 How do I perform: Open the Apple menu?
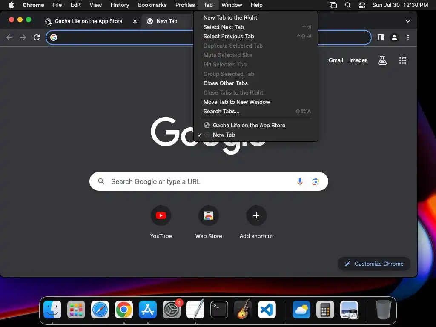pos(11,5)
